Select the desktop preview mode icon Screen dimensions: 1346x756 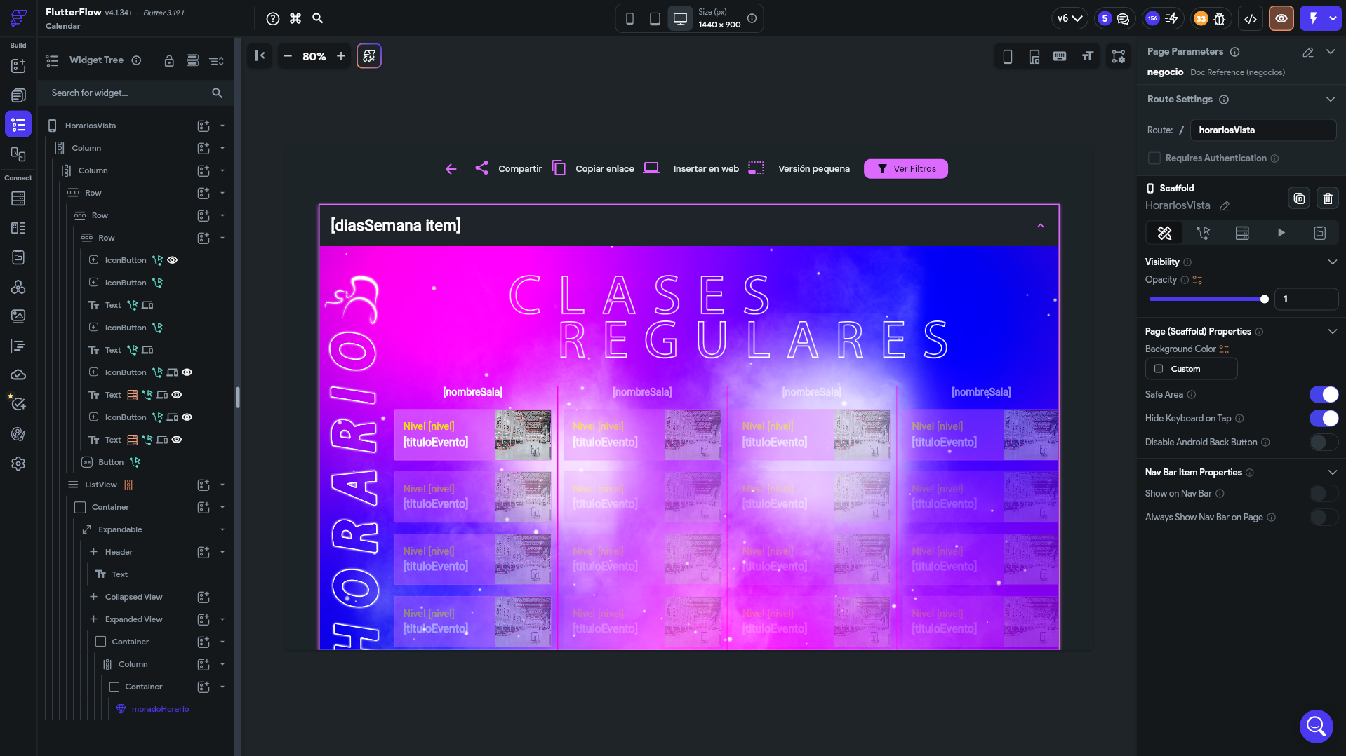[679, 18]
